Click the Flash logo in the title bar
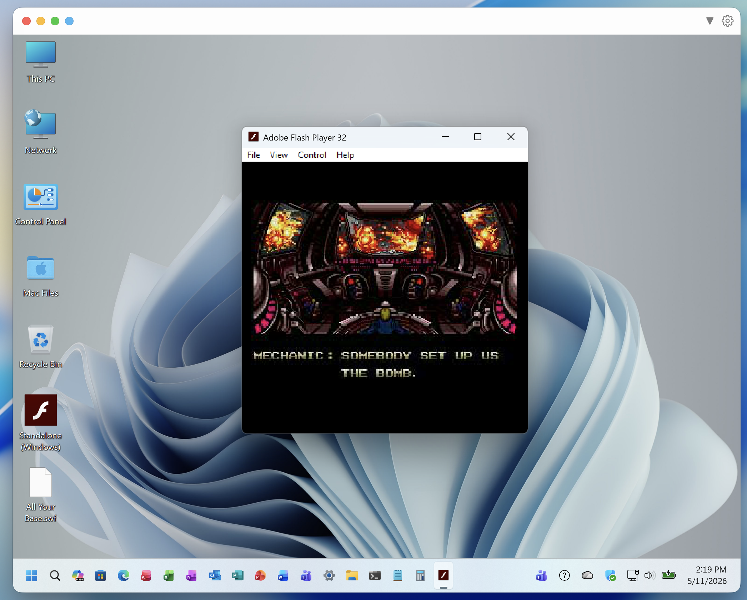The image size is (747, 600). coord(254,137)
